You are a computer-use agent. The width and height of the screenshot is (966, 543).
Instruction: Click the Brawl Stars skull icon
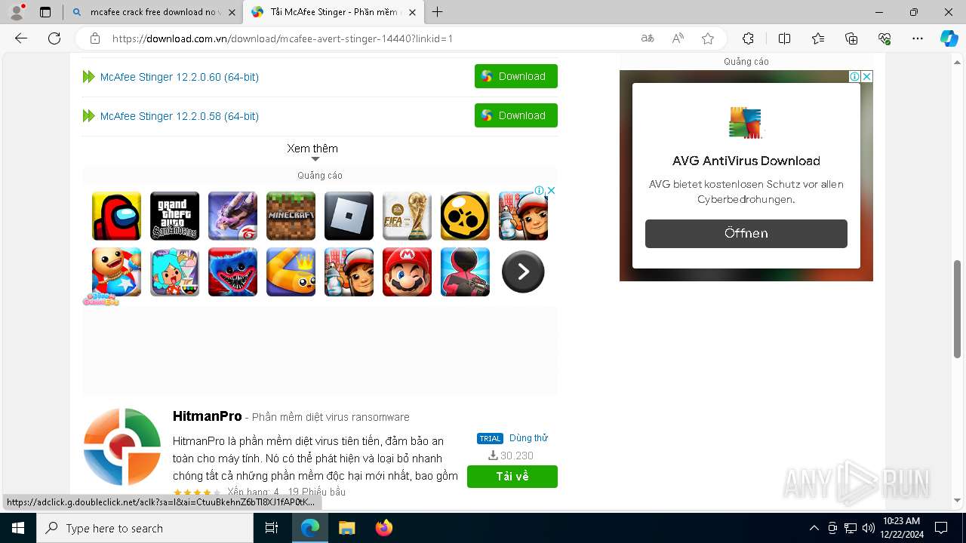[x=465, y=216]
